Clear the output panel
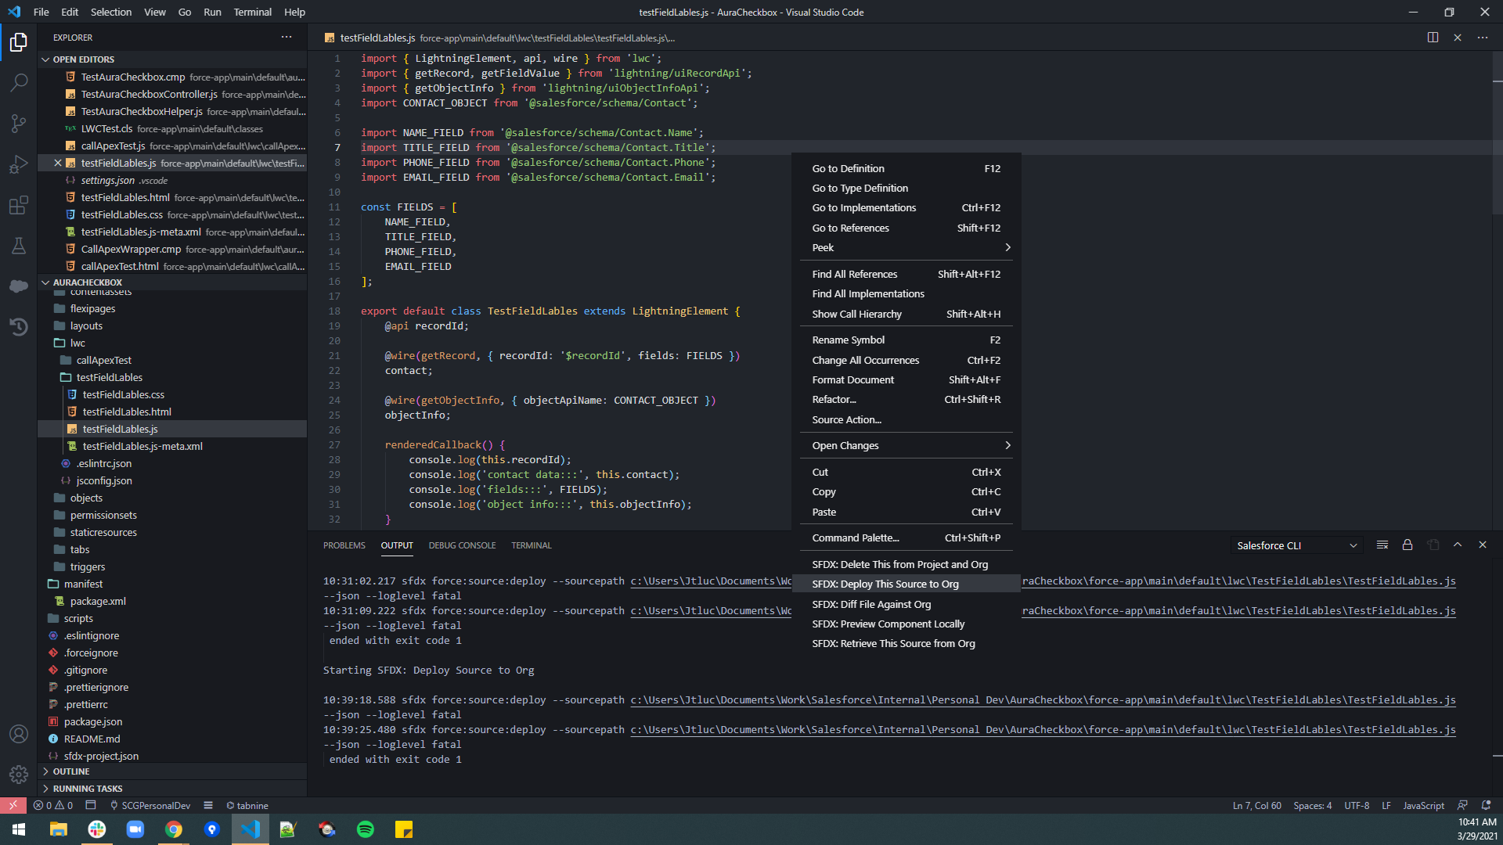The width and height of the screenshot is (1503, 845). click(x=1382, y=545)
